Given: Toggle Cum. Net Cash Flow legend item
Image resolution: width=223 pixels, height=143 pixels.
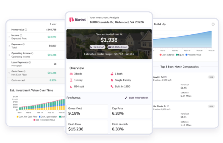Looking at the screenshot, I should [x=27, y=117].
